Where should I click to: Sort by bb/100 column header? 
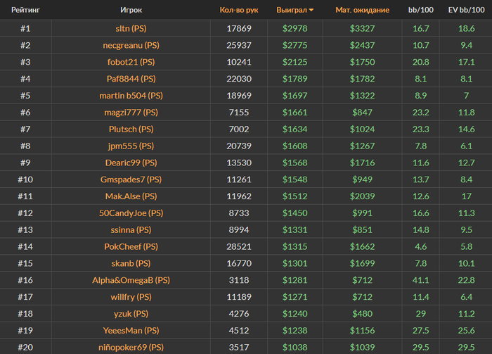click(x=421, y=11)
